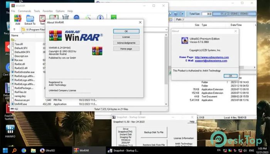Switch to Snapshot task in the taskbar
Viewport: 270px width, 154px height.
(123, 151)
